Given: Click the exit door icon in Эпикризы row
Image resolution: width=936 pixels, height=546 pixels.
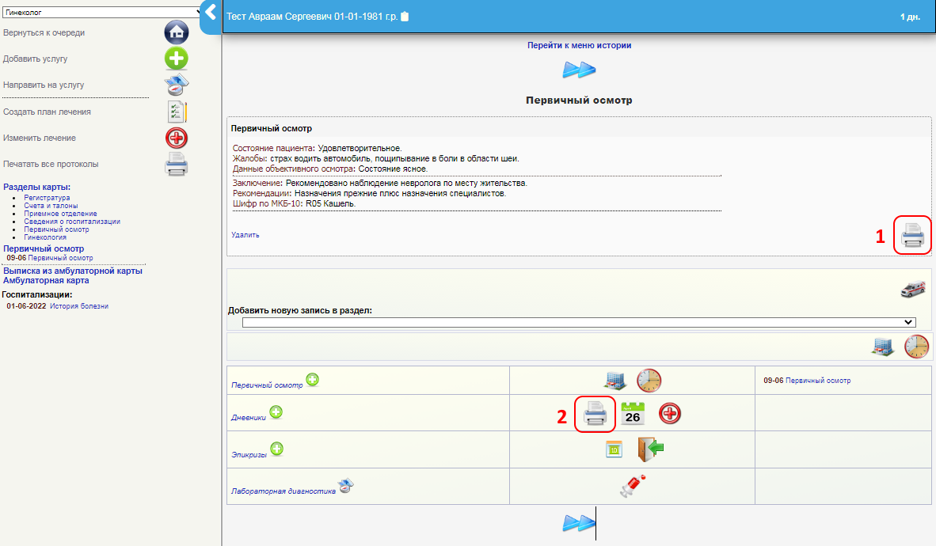Looking at the screenshot, I should 650,449.
